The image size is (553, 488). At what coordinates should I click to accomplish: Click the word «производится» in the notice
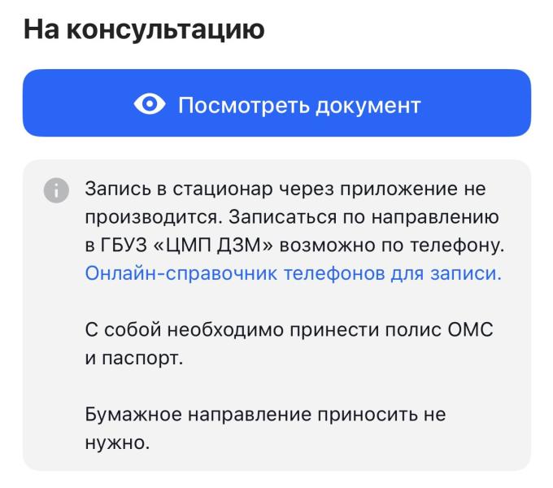coord(150,218)
